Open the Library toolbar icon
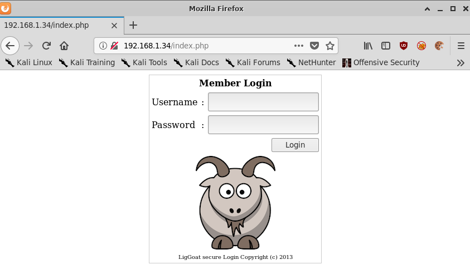 368,46
